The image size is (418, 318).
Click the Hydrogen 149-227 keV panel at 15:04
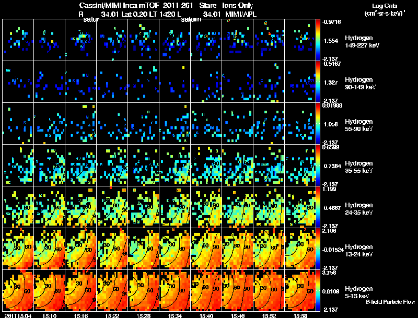click(x=18, y=40)
